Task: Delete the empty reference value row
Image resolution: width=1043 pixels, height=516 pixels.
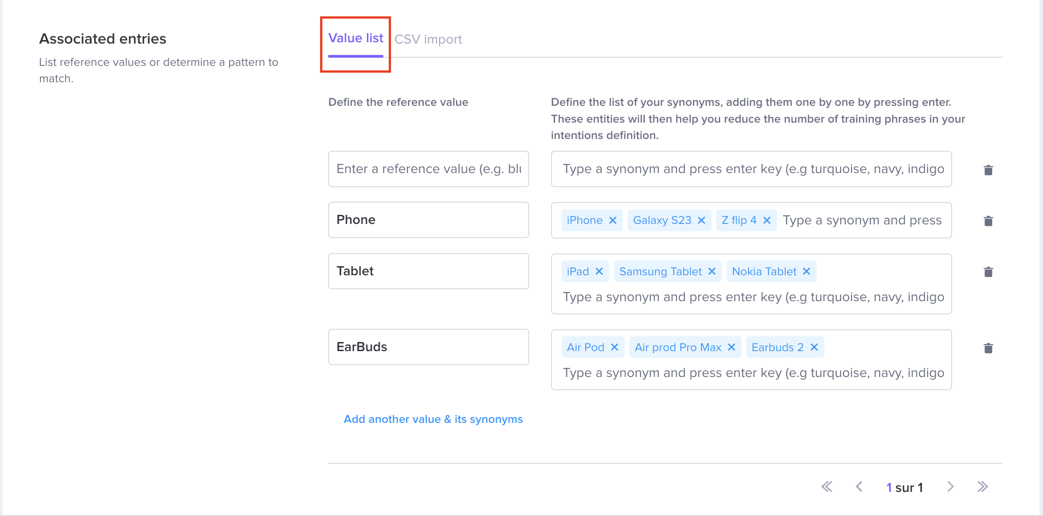Action: coord(988,170)
